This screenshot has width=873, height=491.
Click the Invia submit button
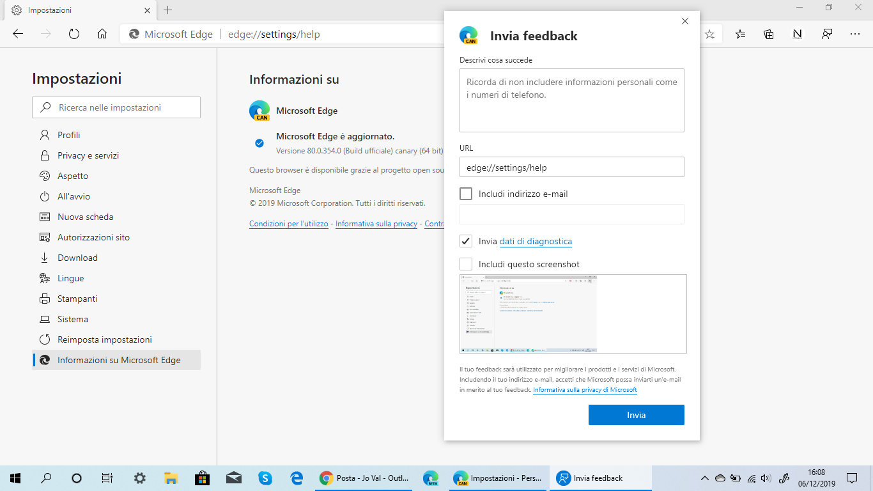coord(637,415)
